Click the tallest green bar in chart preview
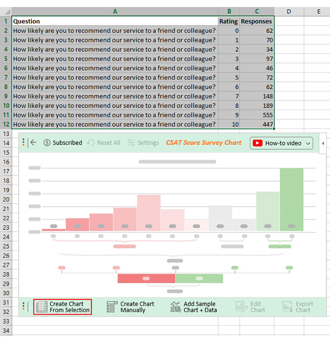330x343 pixels. point(291,199)
